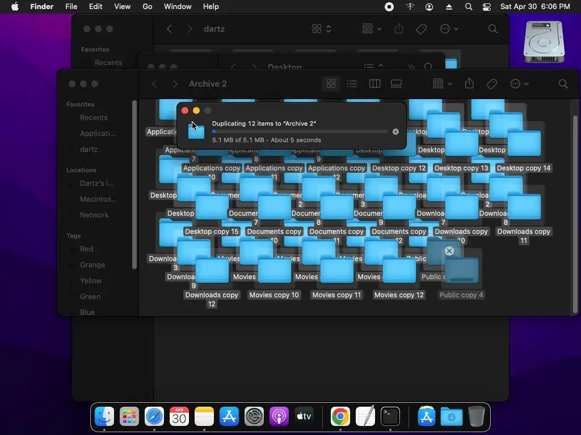This screenshot has height=435, width=581.
Task: Select the Green tag in sidebar
Action: click(90, 297)
